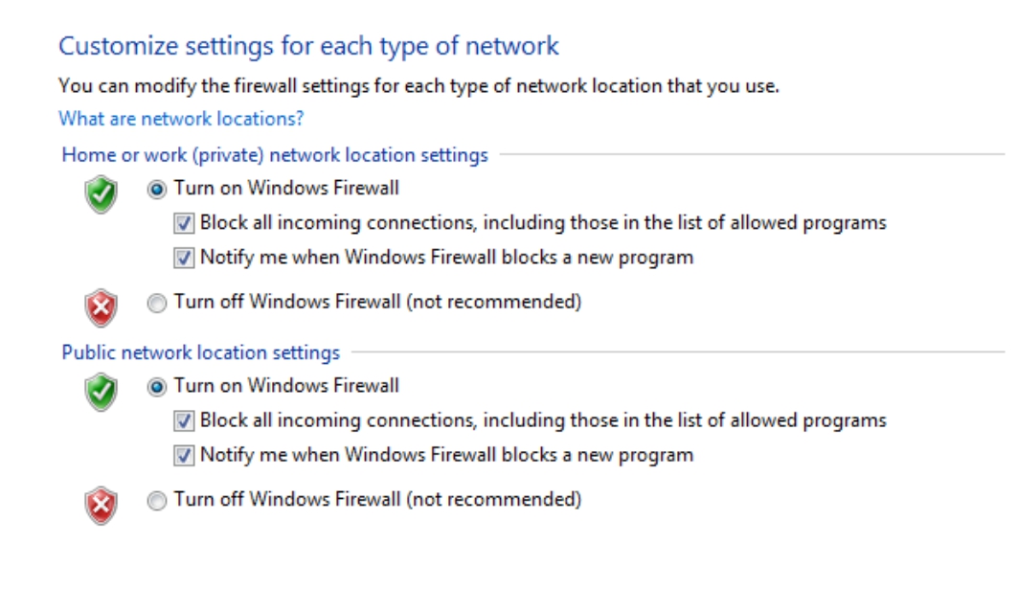This screenshot has width=1018, height=589.
Task: Click the green shield icon under Public network settings
Action: [x=102, y=393]
